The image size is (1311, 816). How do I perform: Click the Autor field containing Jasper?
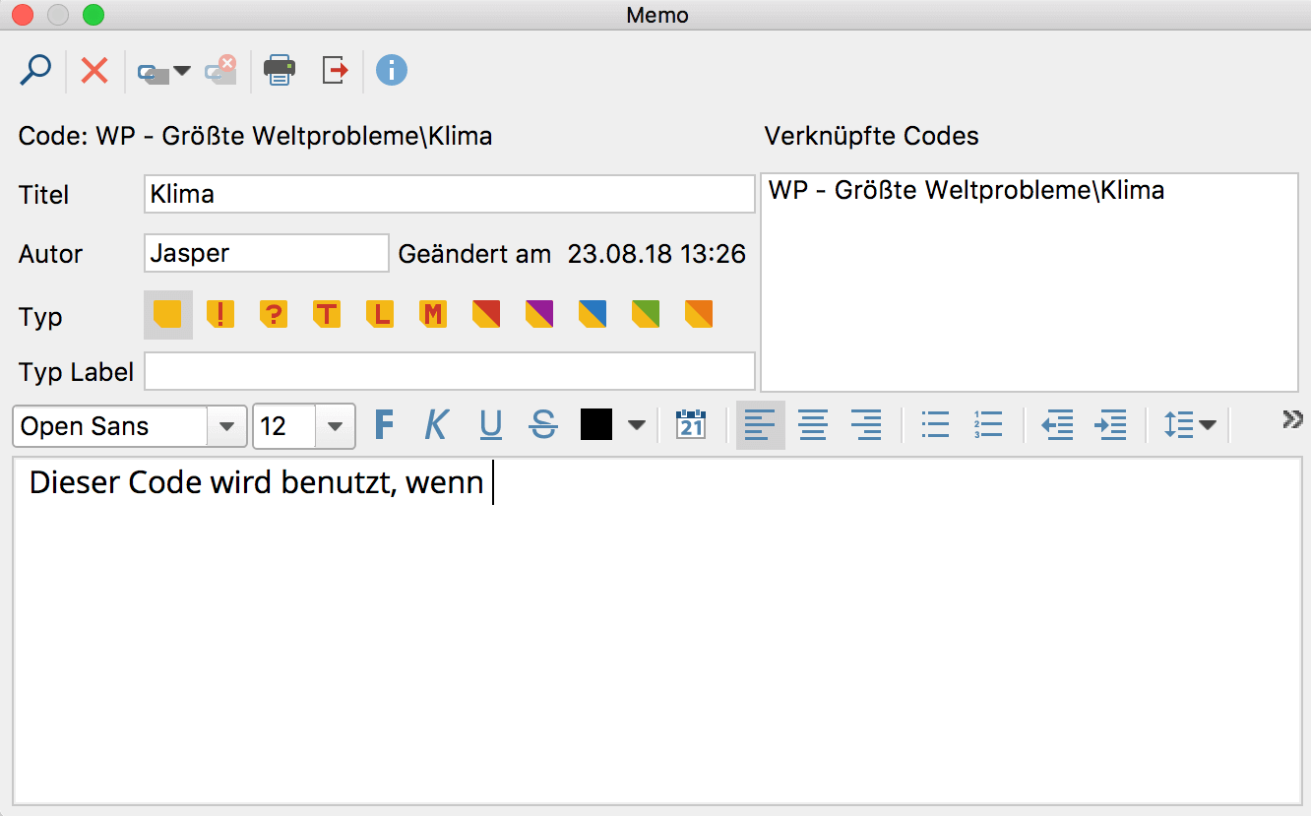(x=267, y=253)
